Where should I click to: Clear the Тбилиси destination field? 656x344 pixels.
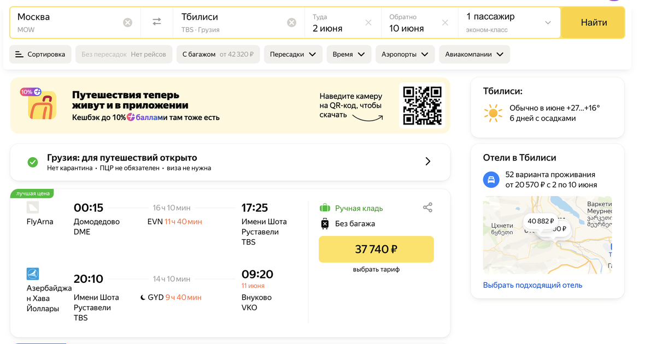[292, 22]
